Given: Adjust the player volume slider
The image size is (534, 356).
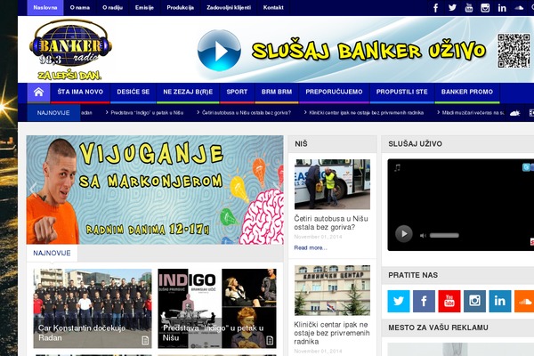Looking at the screenshot, I should 444,235.
